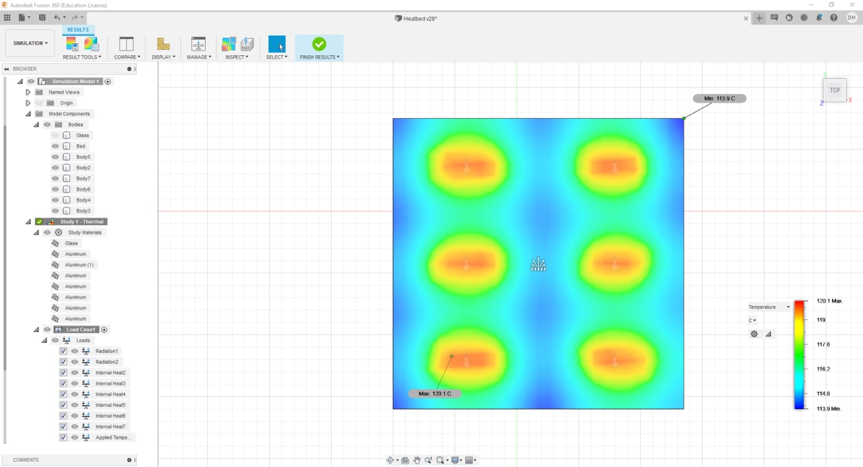Uncheck the Internal Heat2 checkbox
This screenshot has width=863, height=467.
63,373
